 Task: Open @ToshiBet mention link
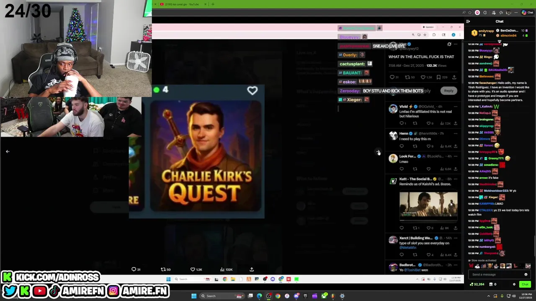pos(413,270)
